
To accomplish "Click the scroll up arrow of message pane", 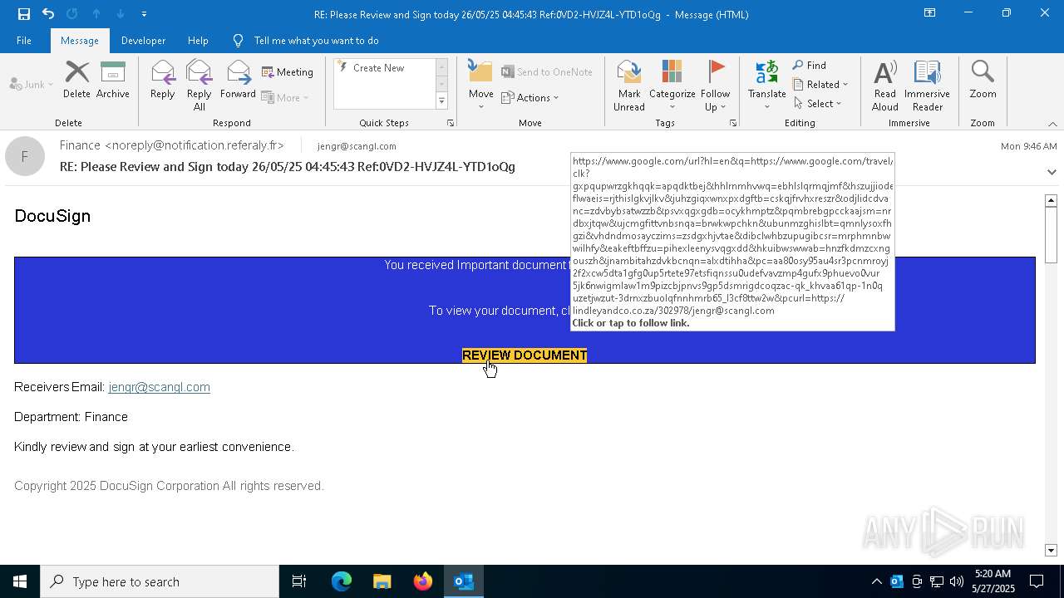I will tap(1051, 200).
